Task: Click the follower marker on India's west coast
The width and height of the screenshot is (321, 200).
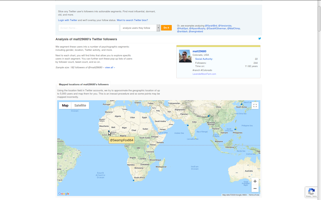Action: pos(188,125)
